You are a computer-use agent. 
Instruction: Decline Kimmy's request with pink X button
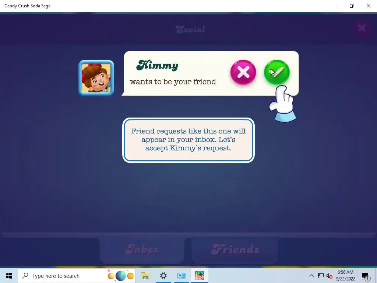[243, 72]
